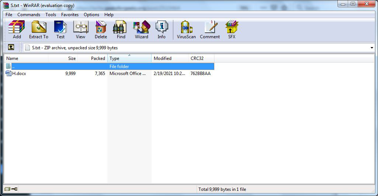This screenshot has width=378, height=196.
Task: Sort by Packed column header
Action: (x=93, y=58)
